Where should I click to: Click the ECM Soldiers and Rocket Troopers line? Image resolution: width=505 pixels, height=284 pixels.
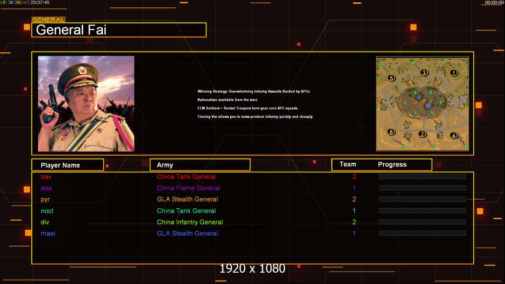248,108
